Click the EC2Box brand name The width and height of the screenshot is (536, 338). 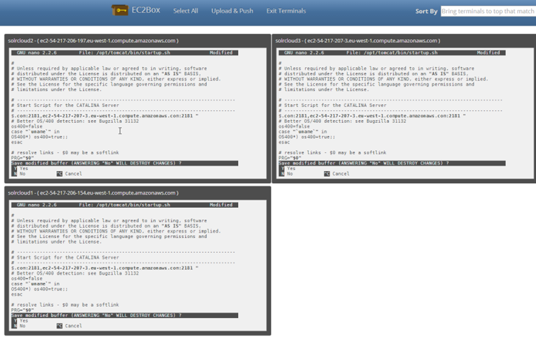click(146, 10)
